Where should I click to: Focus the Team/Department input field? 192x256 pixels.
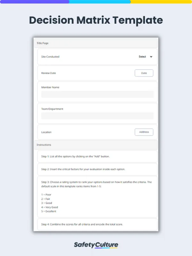click(x=97, y=116)
